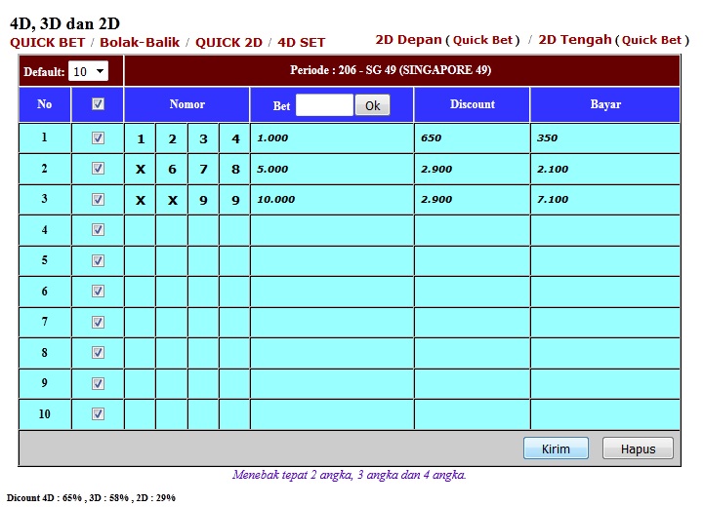Open the QUICK BET page
The image size is (704, 507).
click(47, 43)
